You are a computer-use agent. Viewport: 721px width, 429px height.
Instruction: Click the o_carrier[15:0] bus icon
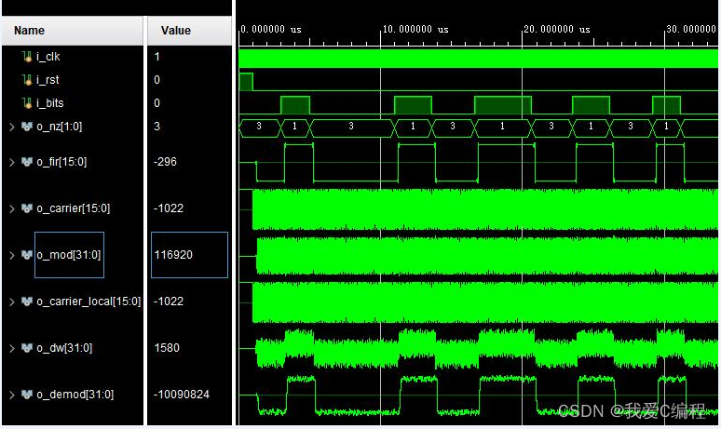[26, 208]
